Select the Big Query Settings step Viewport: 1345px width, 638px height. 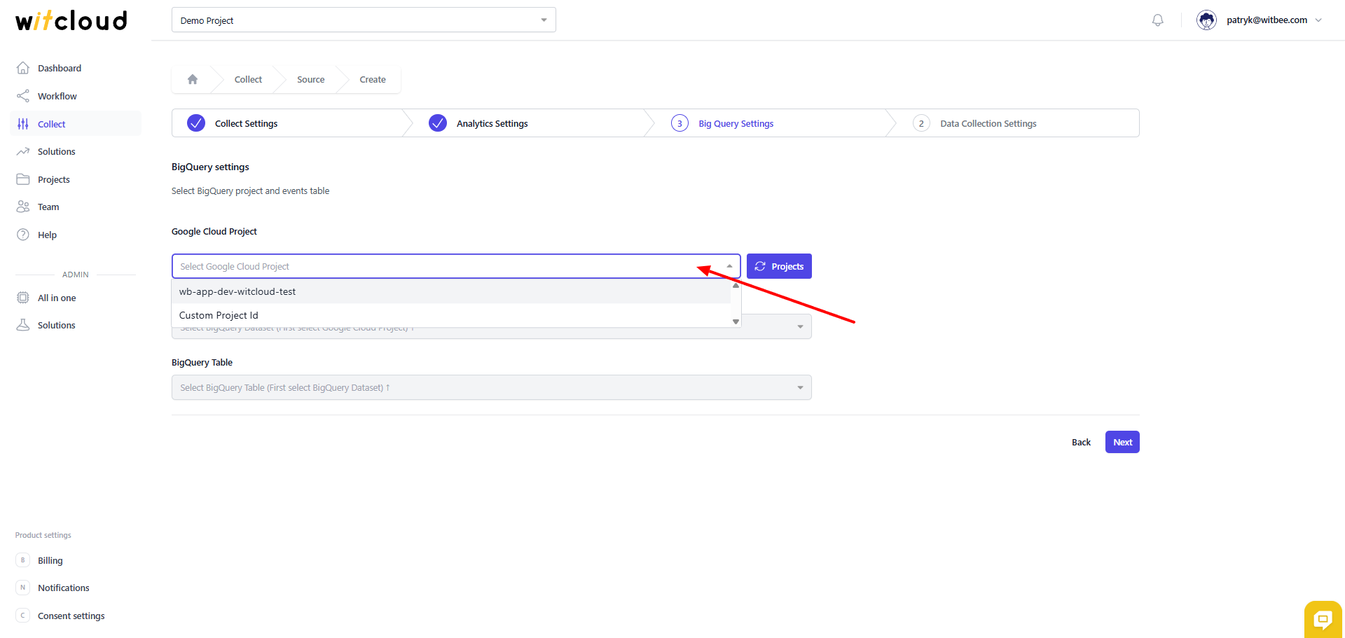736,124
